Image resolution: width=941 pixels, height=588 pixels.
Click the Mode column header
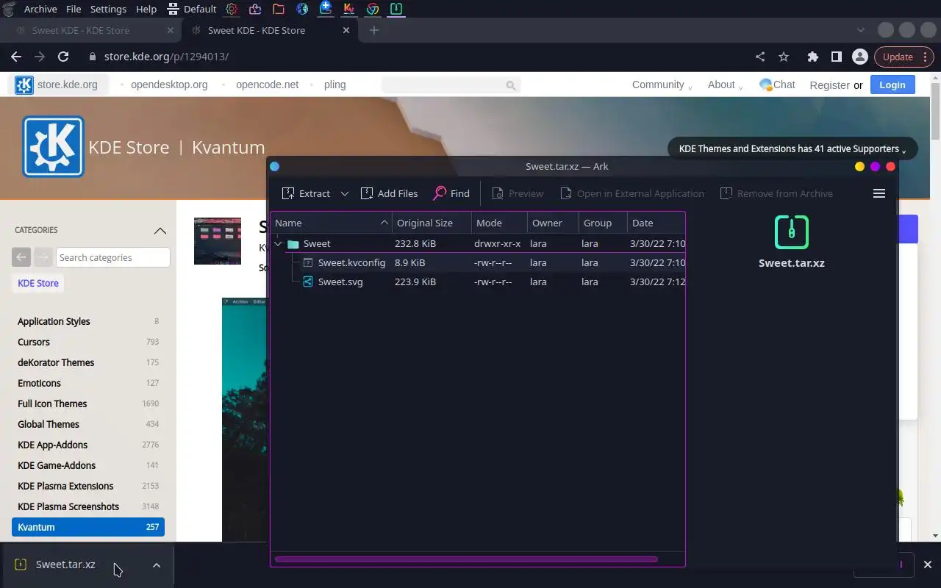499,223
